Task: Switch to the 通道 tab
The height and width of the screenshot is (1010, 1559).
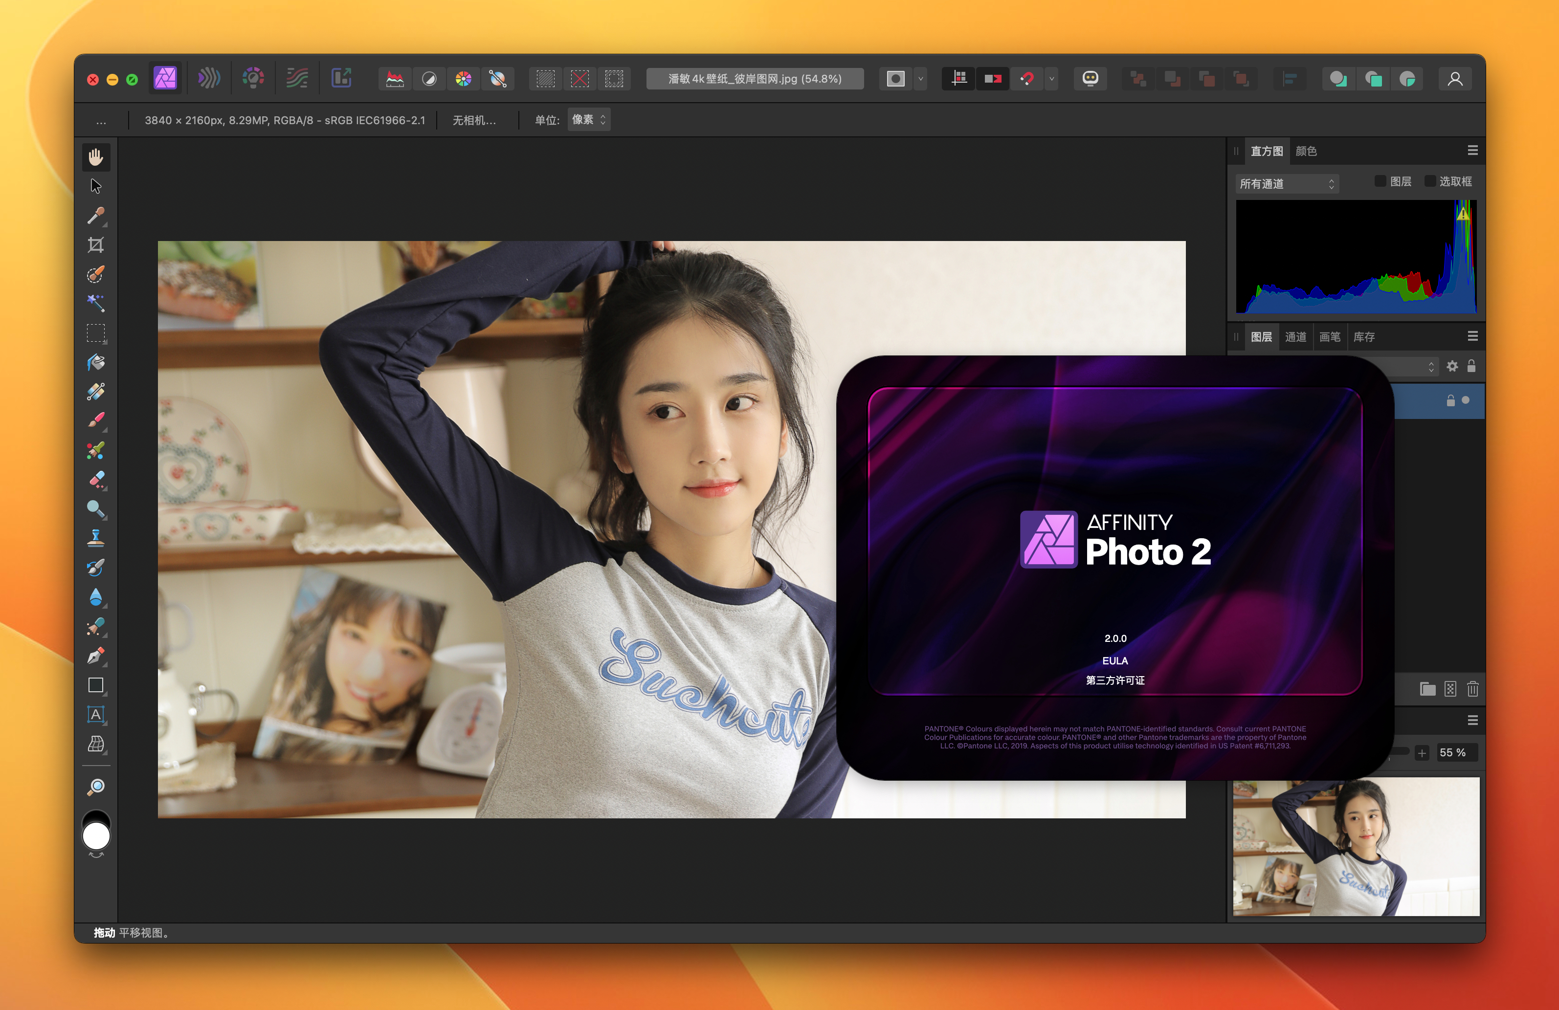Action: (x=1295, y=337)
